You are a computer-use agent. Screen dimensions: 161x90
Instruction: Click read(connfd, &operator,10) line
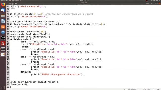click(28, 32)
